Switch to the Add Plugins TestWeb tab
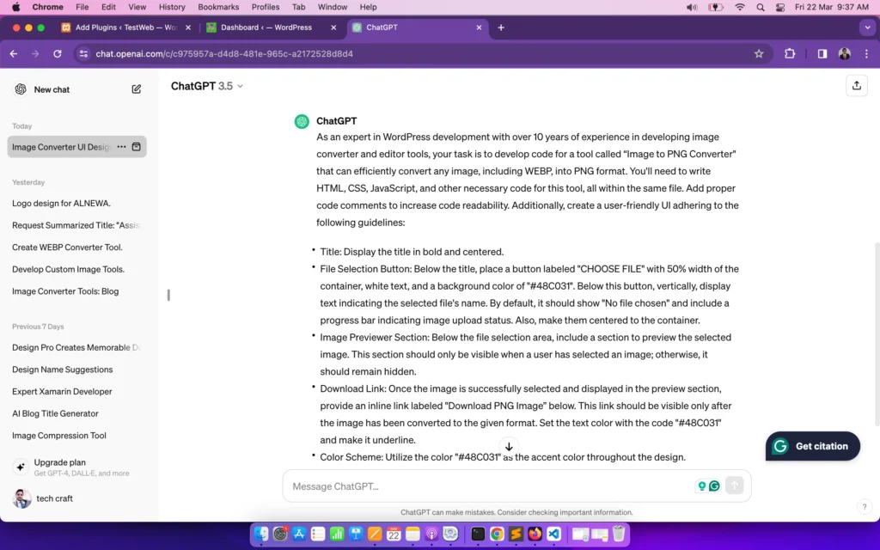880x550 pixels. (x=126, y=27)
